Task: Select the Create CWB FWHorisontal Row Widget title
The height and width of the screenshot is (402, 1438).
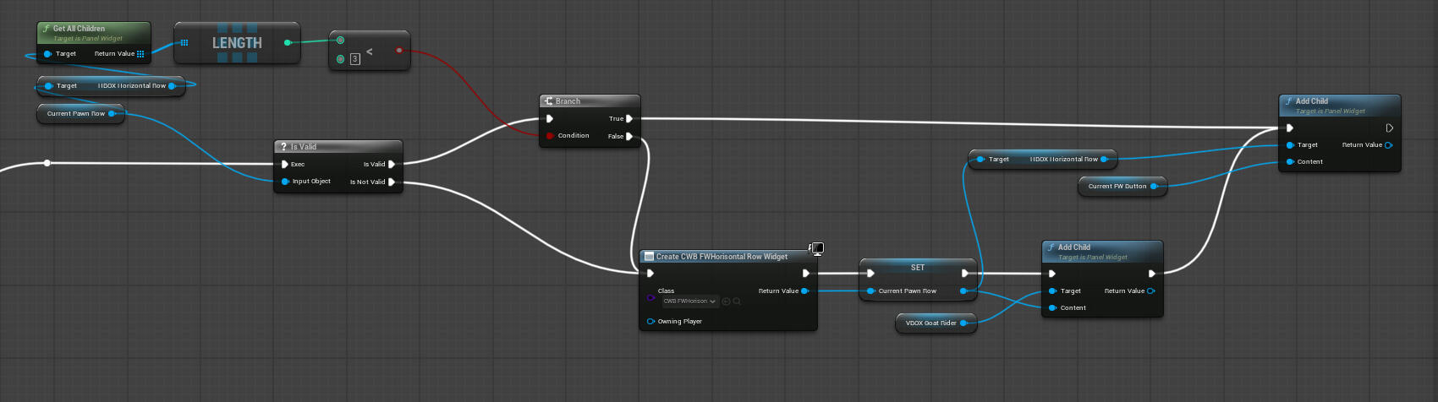Action: pyautogui.click(x=722, y=257)
